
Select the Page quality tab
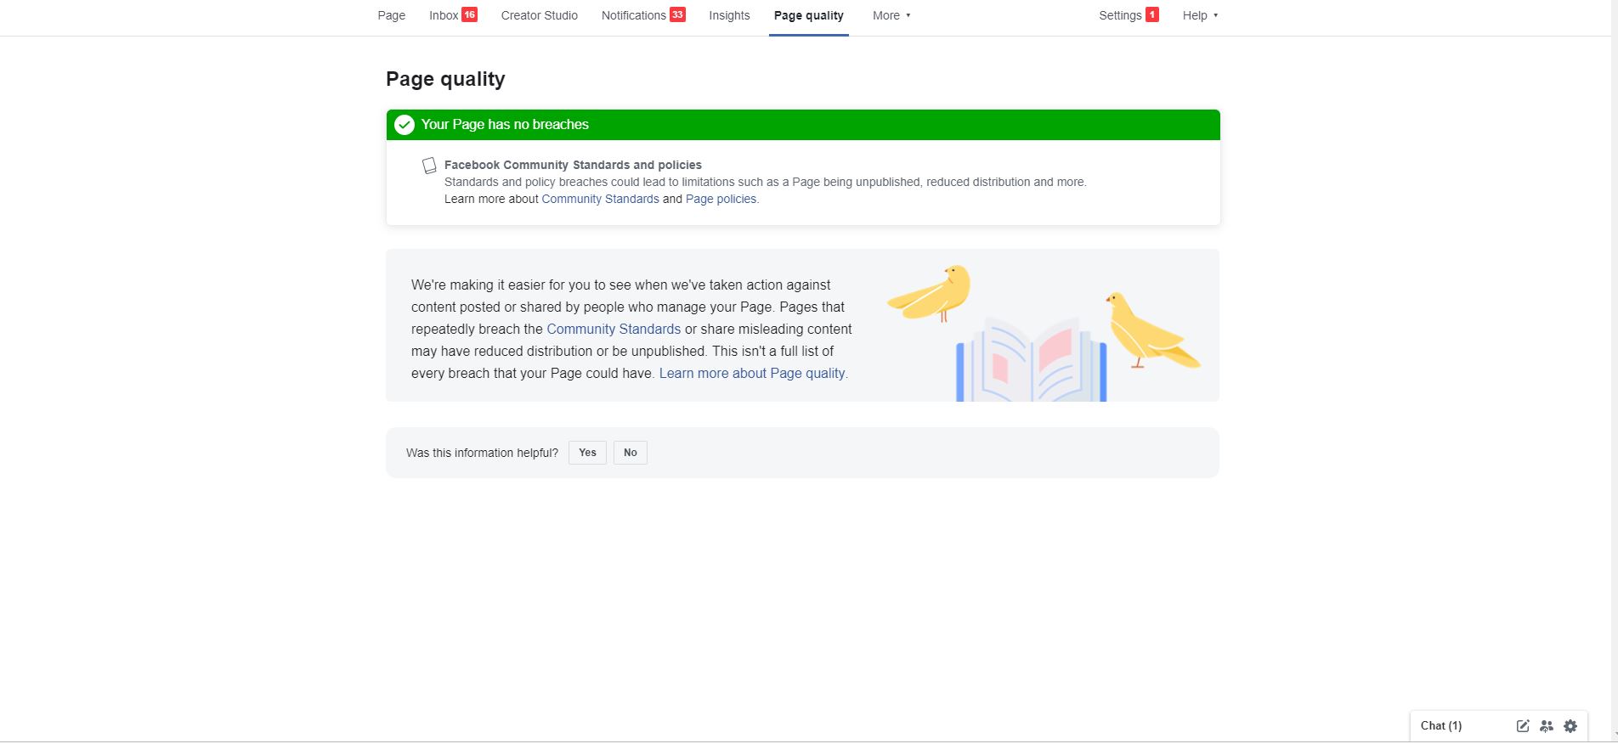click(x=809, y=15)
